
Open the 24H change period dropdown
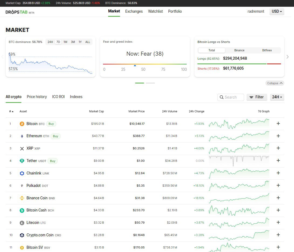click(x=277, y=97)
